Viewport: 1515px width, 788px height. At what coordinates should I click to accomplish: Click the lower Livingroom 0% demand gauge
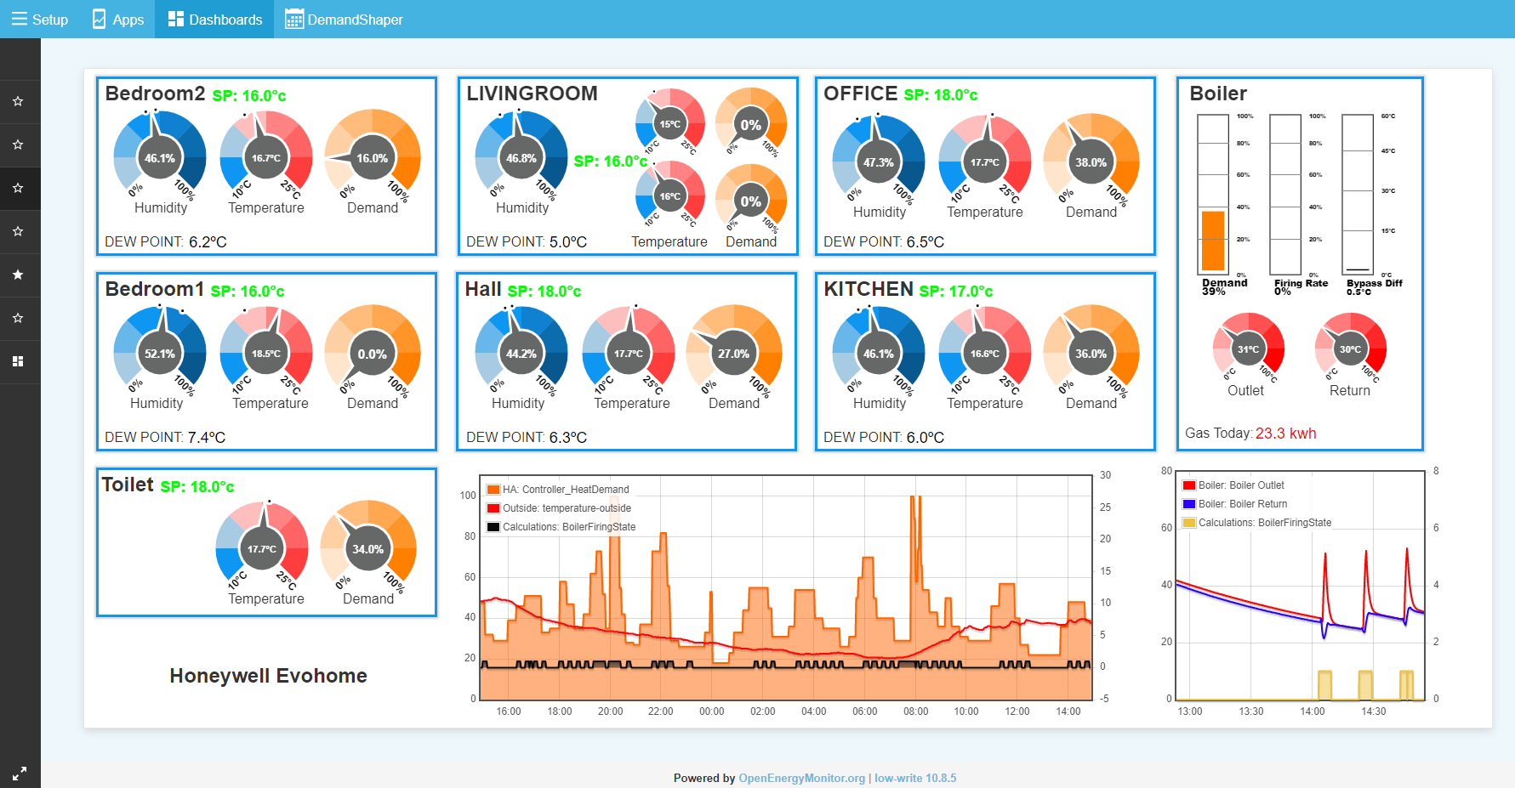point(751,201)
